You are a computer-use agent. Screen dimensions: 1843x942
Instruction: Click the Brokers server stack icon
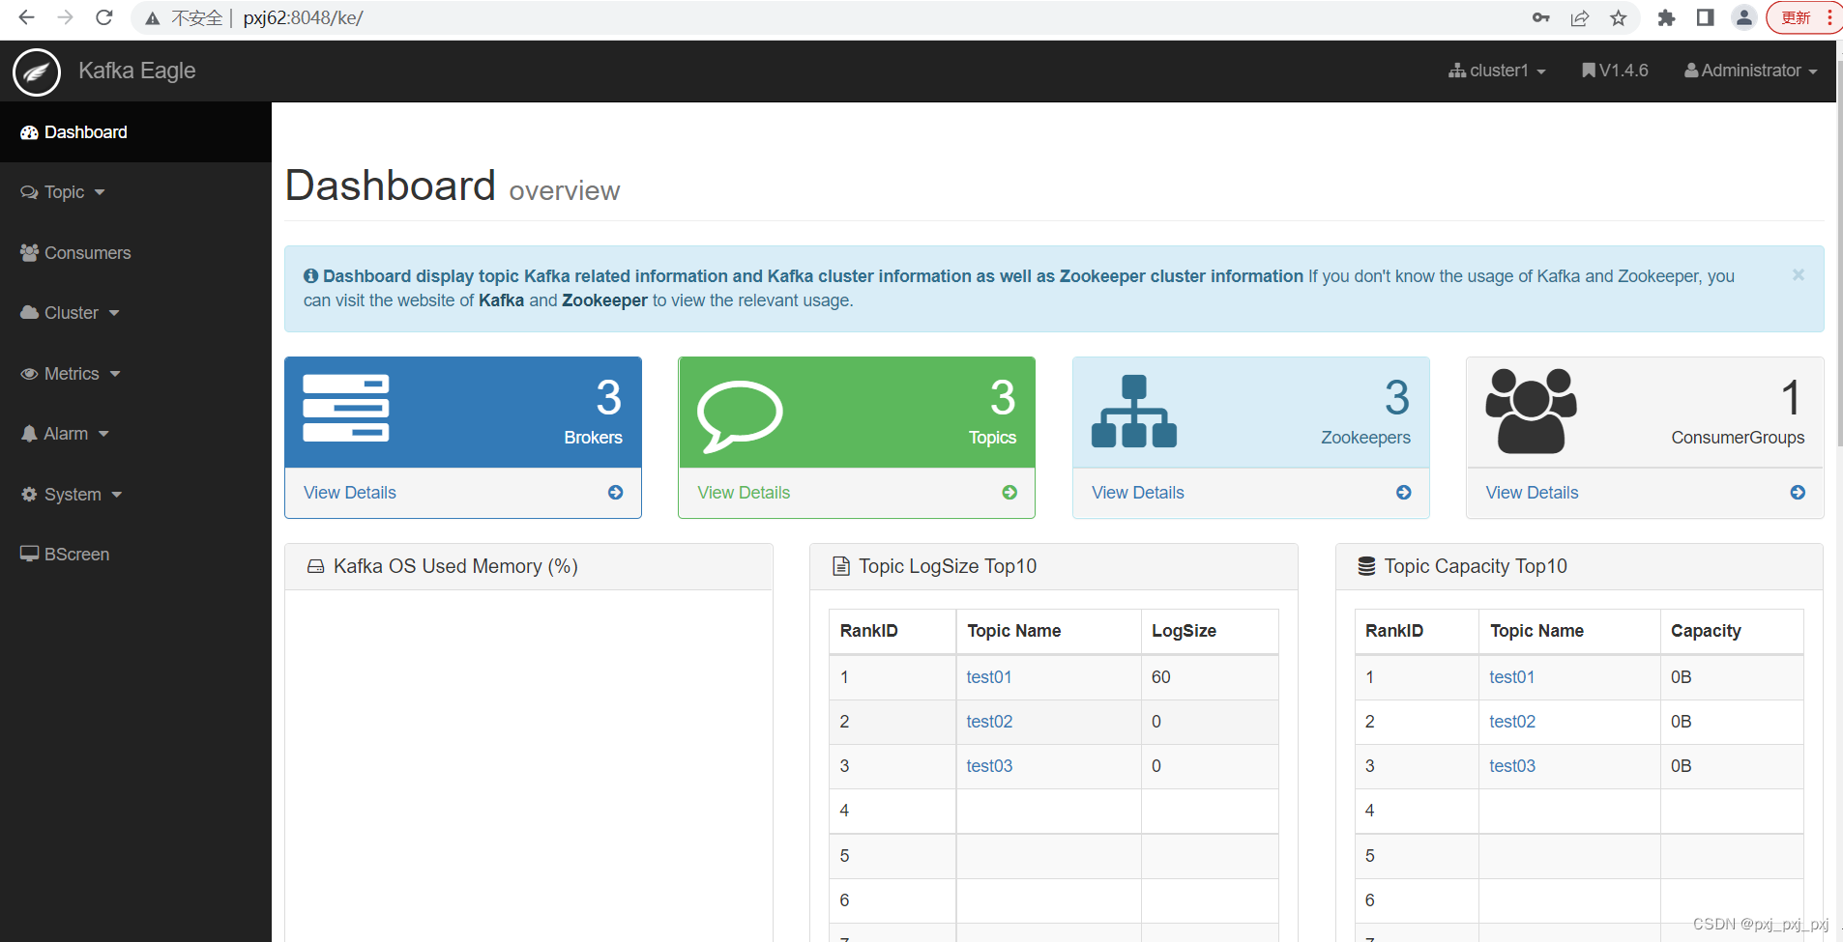point(346,408)
